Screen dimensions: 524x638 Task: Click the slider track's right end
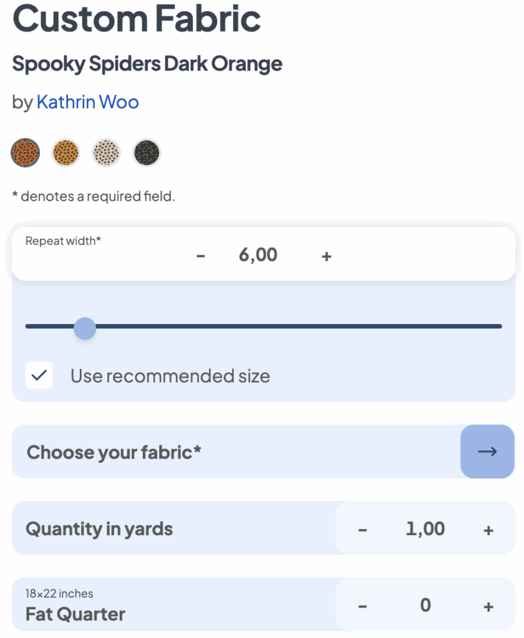[498, 326]
